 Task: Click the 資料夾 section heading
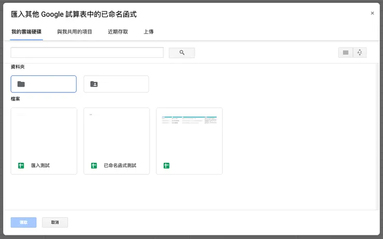(x=18, y=67)
